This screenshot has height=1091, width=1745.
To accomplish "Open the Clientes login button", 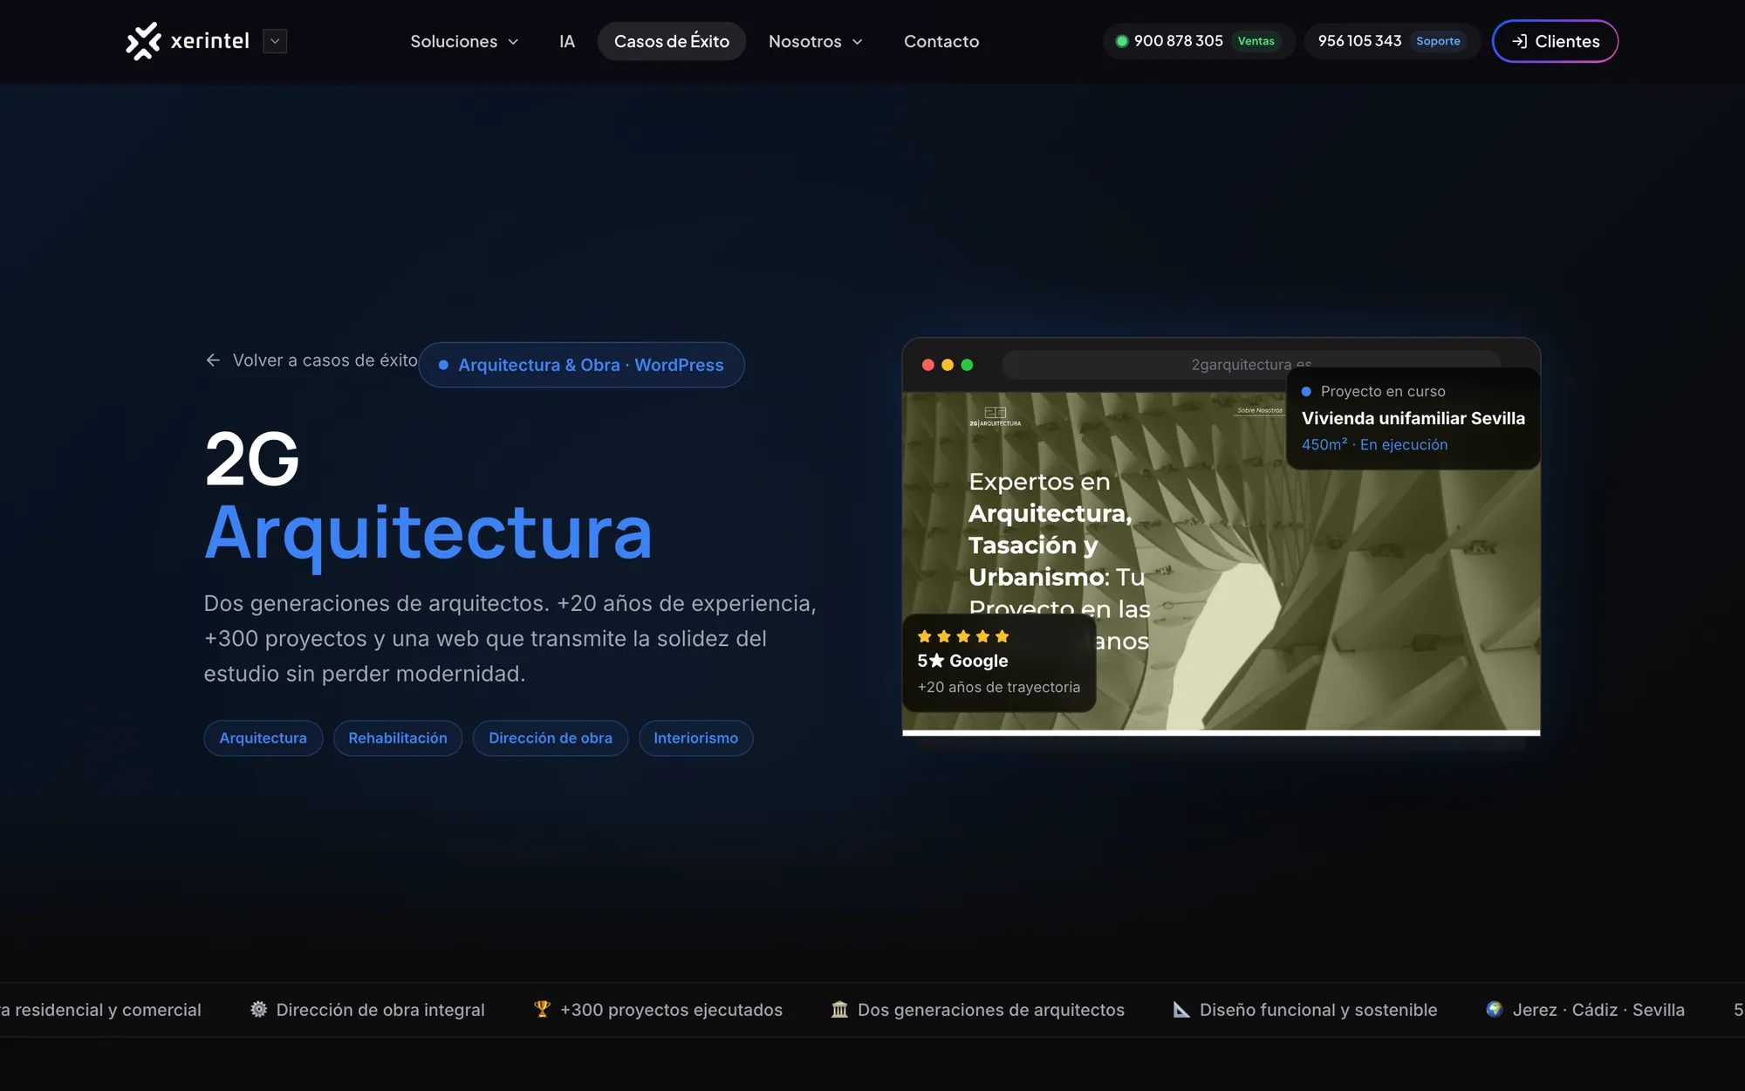I will tap(1555, 41).
